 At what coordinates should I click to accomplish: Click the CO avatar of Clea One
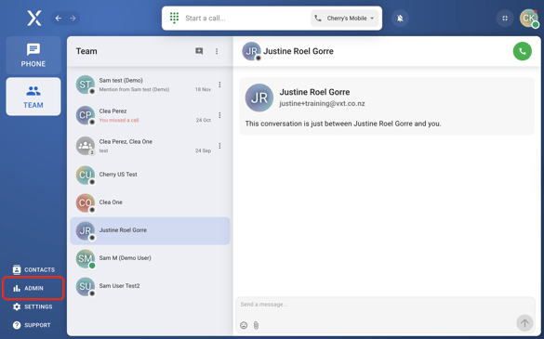point(86,202)
